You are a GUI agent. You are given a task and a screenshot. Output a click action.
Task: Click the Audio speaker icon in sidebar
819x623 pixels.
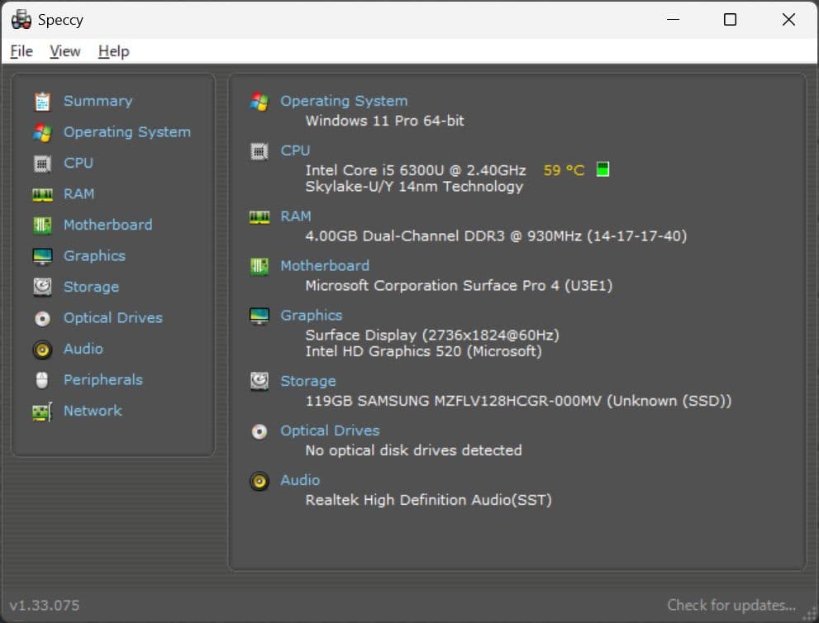pyautogui.click(x=42, y=350)
